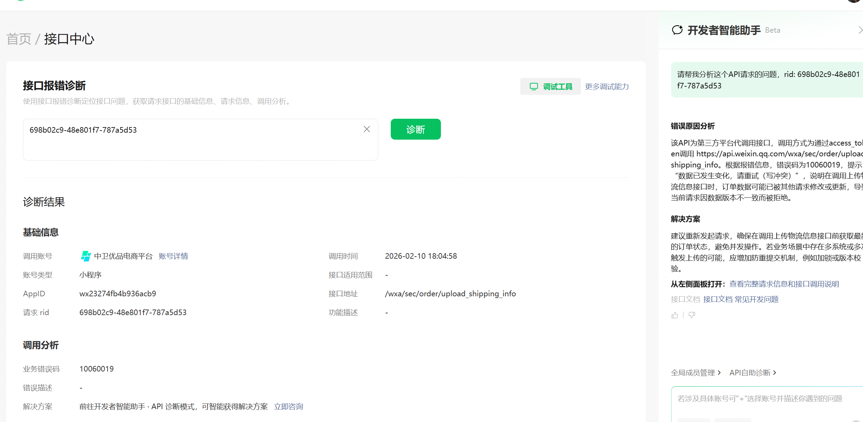Screen dimensions: 863x422
Task: Open 更多调试能力 link
Action: coord(607,86)
